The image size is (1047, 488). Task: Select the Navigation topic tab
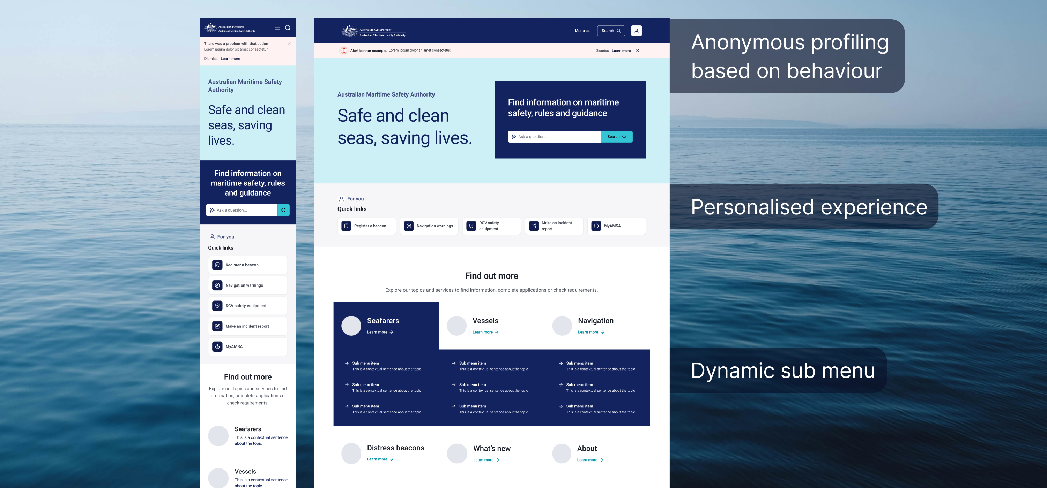[x=597, y=326]
